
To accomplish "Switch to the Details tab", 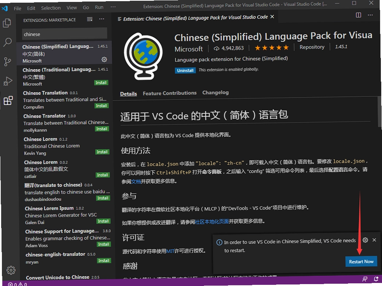I will [x=128, y=94].
